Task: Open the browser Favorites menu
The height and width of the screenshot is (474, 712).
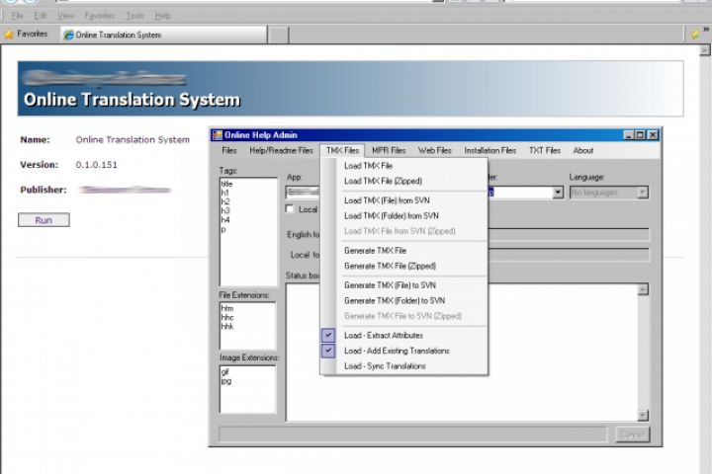Action: (x=100, y=16)
